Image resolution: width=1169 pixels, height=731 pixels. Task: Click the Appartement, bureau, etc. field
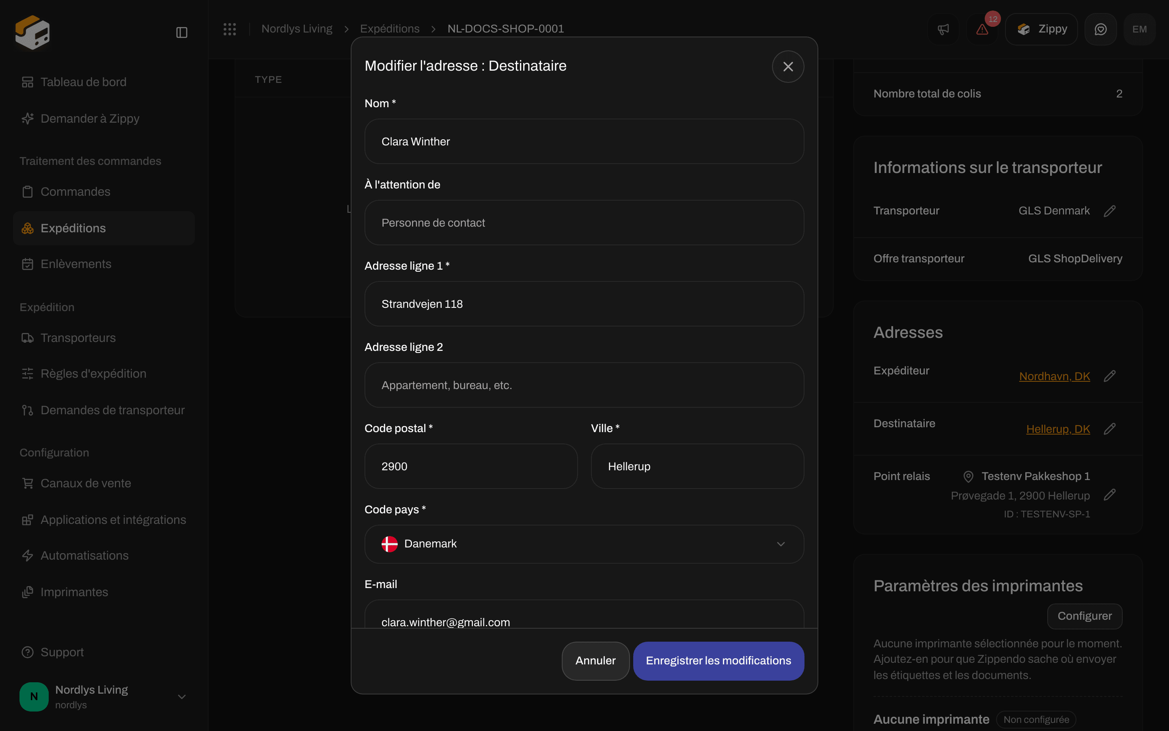[584, 385]
